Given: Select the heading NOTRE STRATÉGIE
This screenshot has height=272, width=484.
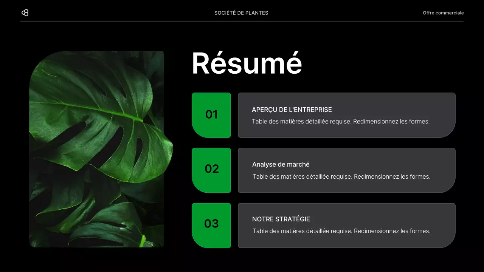Looking at the screenshot, I should (281, 219).
